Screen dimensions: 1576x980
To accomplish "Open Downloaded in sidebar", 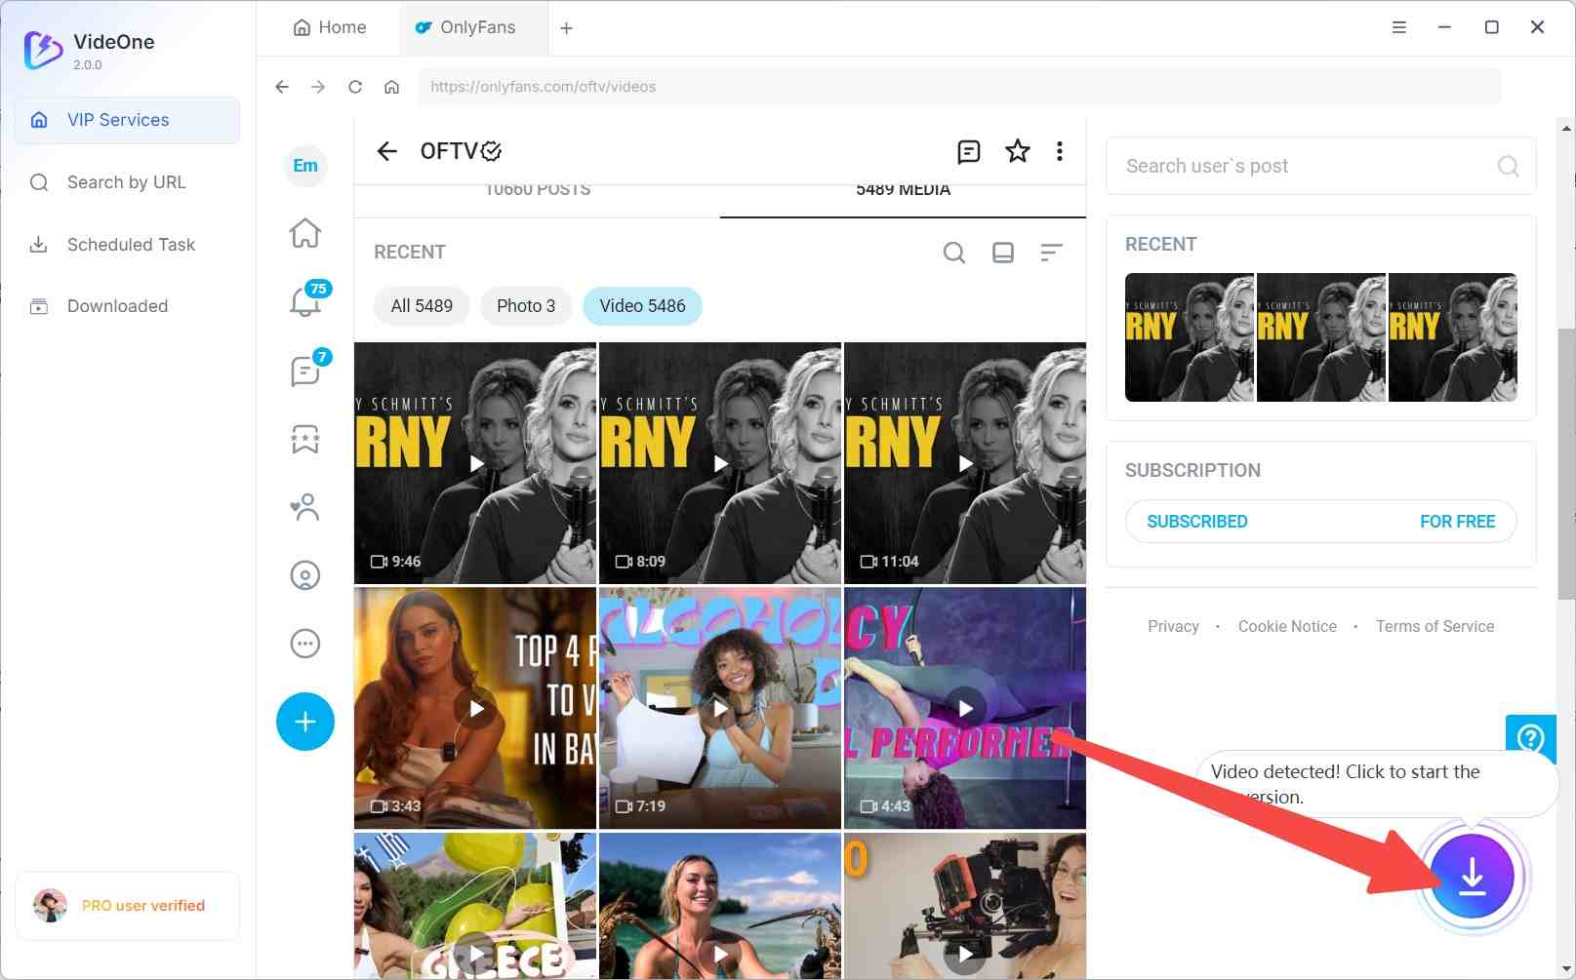I will (127, 306).
